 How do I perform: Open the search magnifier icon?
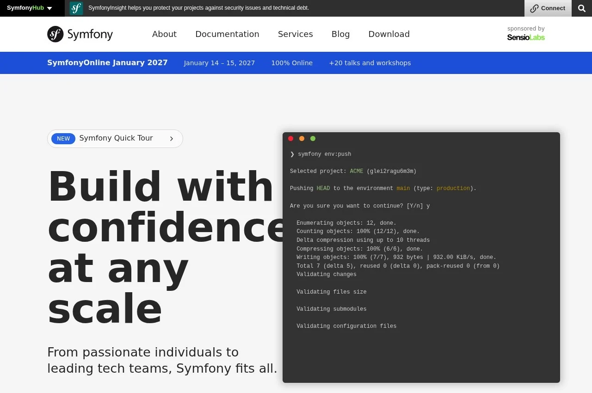pyautogui.click(x=582, y=8)
